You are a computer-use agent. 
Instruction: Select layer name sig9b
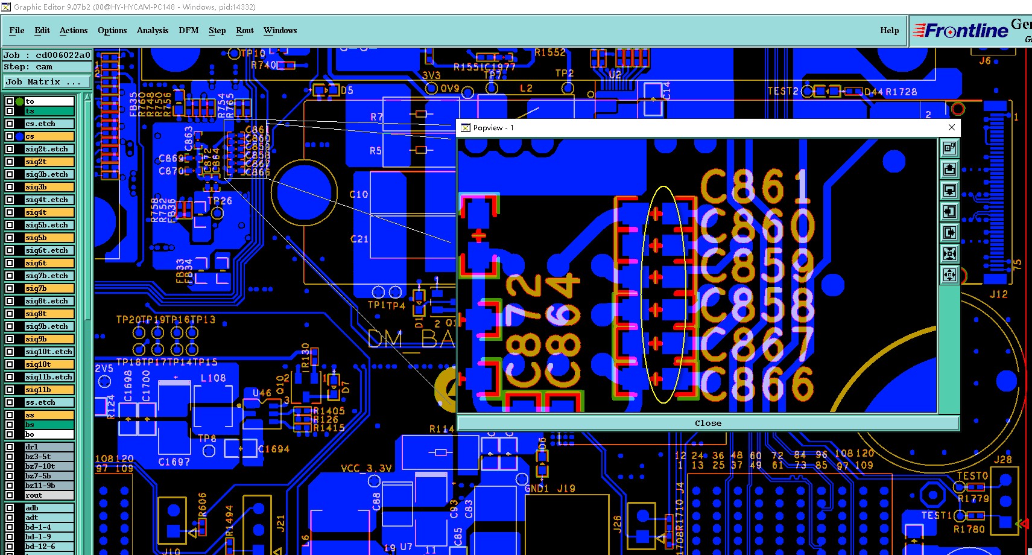(x=49, y=339)
